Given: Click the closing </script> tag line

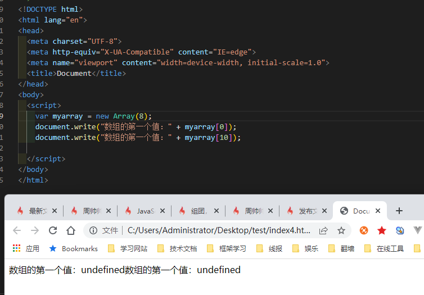Looking at the screenshot, I should pyautogui.click(x=46, y=159).
